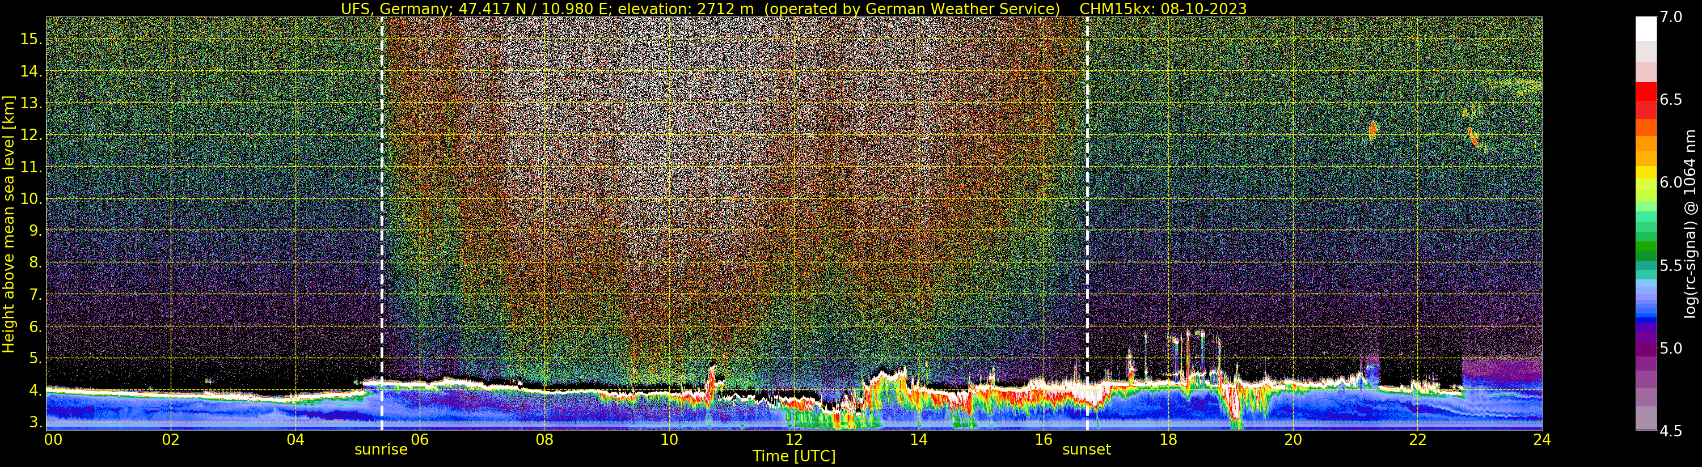Click the white sunrise dashed line marker

(382, 223)
